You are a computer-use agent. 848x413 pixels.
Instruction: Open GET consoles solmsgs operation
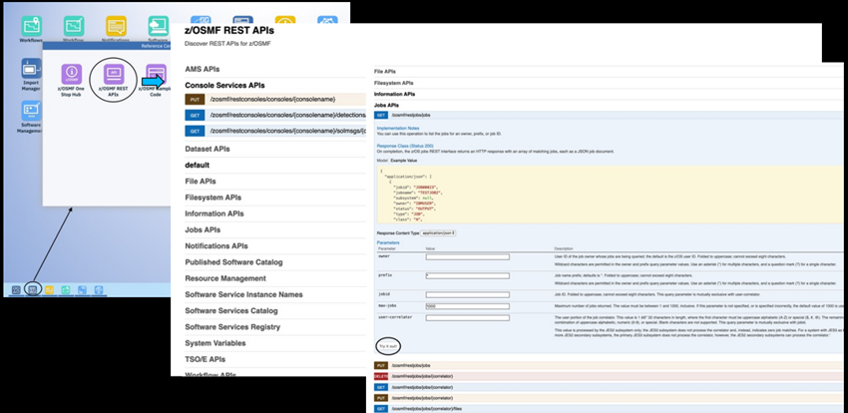pos(275,131)
